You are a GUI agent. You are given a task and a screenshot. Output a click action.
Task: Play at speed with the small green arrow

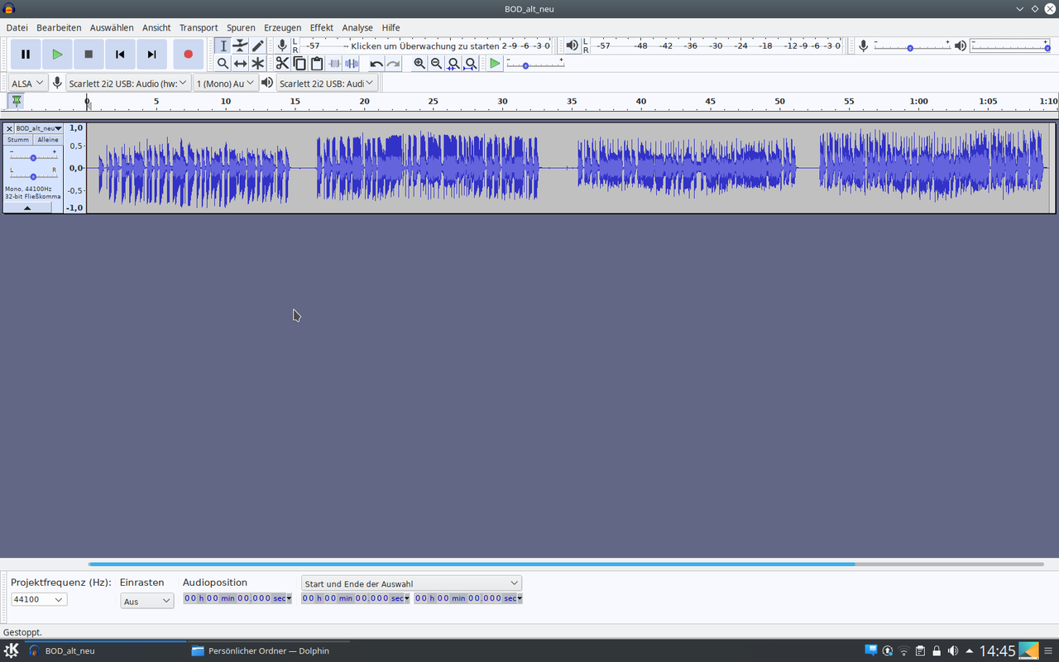coord(495,64)
